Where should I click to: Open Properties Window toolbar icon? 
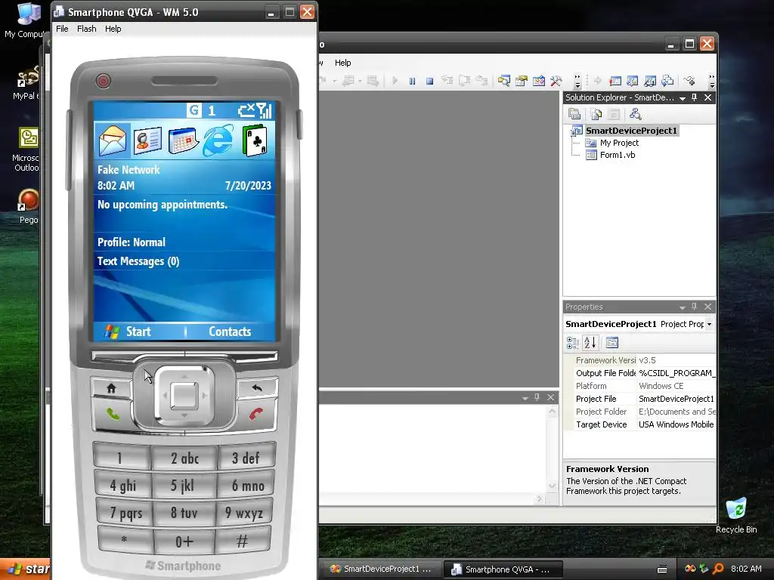[522, 80]
